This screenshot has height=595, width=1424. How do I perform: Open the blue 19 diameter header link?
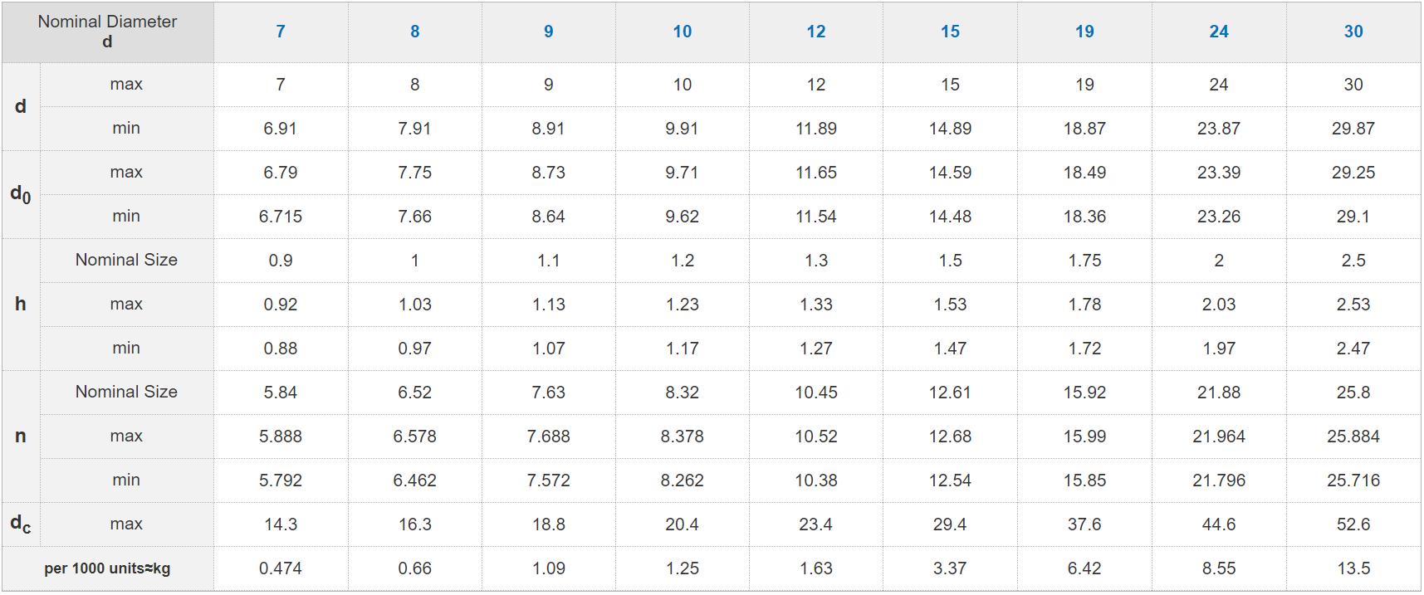[1084, 32]
